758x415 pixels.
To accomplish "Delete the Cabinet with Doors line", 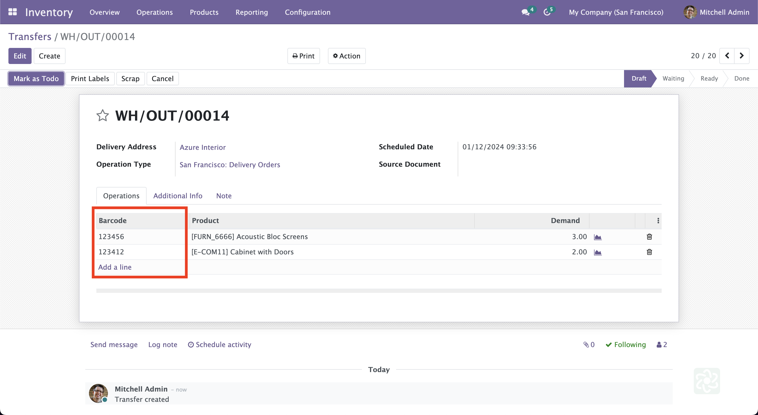I will [x=649, y=252].
